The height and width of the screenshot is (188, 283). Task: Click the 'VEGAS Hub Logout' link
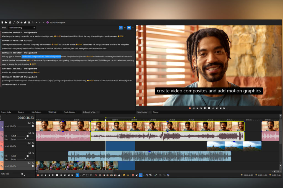[x=57, y=23]
